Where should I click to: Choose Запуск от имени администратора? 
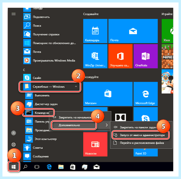(x=141, y=135)
